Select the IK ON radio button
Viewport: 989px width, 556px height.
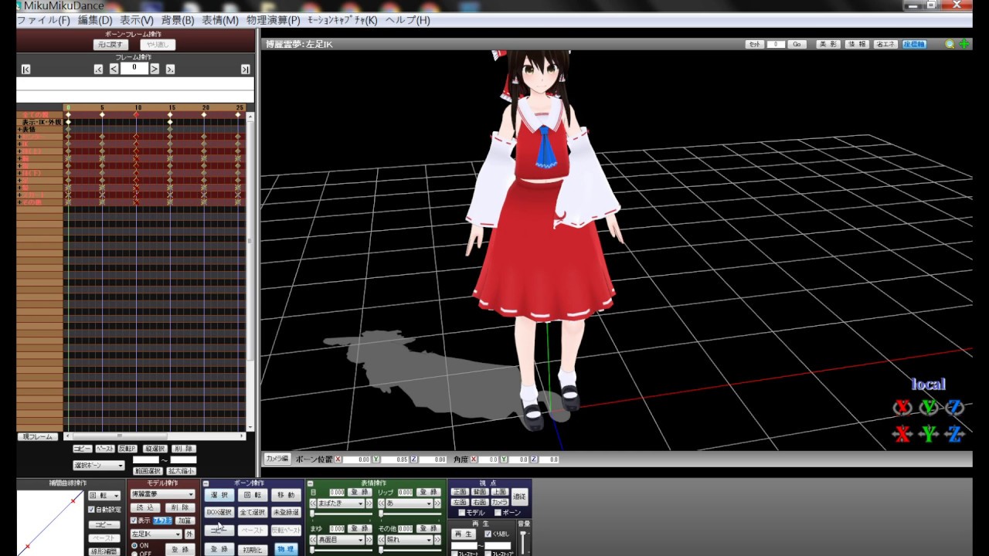[x=134, y=545]
